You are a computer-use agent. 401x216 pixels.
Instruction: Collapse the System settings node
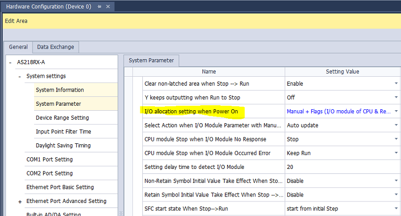click(x=20, y=76)
